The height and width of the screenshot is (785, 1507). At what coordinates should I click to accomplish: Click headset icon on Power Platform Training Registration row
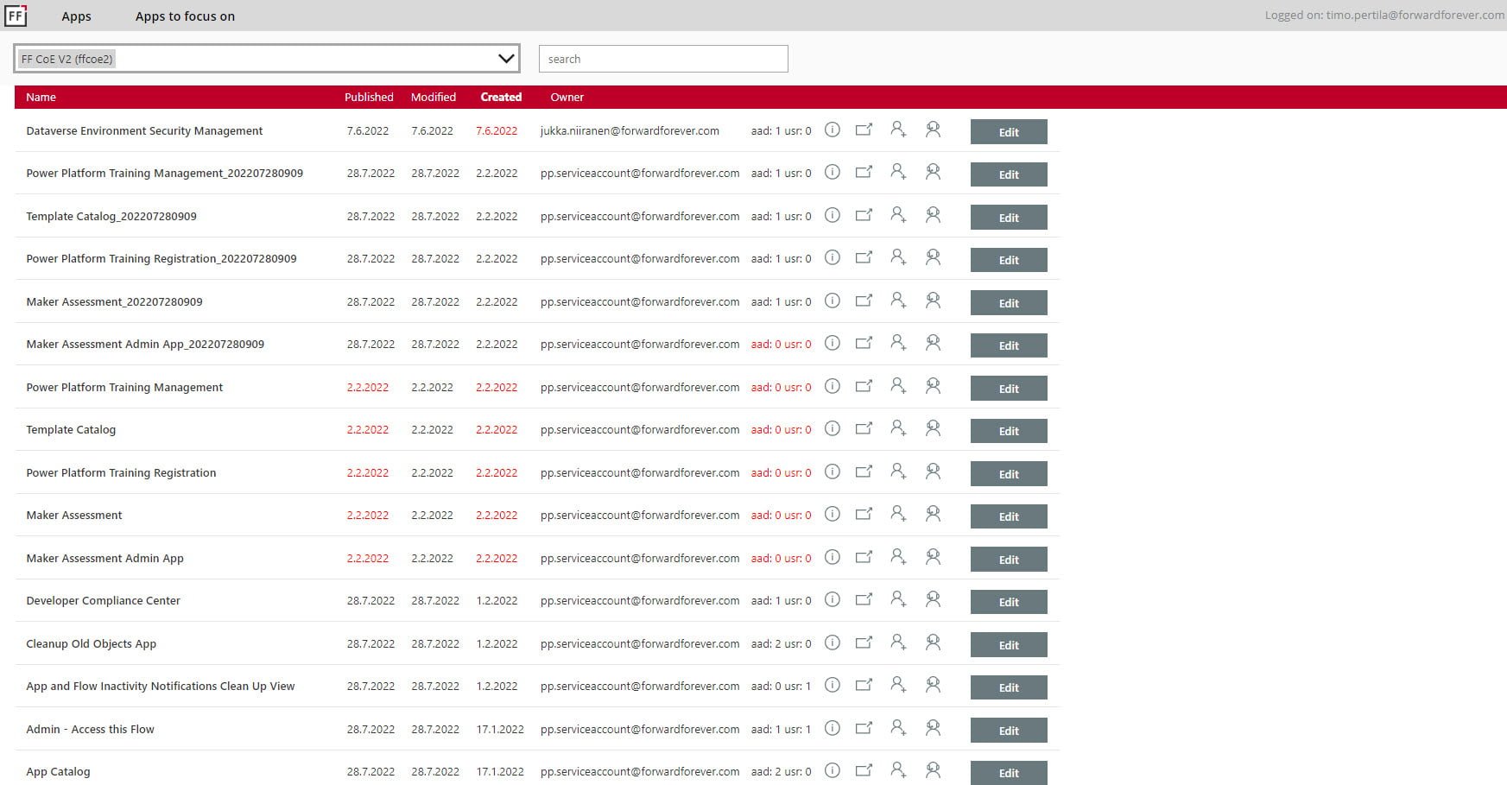[933, 472]
